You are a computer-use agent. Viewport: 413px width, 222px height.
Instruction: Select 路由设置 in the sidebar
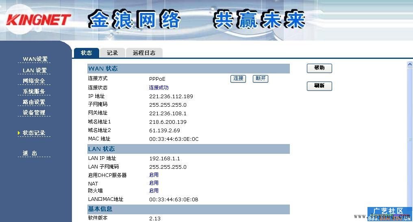tap(34, 102)
